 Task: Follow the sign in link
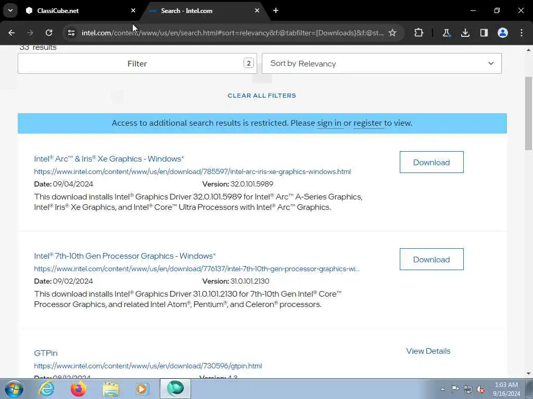(x=329, y=123)
